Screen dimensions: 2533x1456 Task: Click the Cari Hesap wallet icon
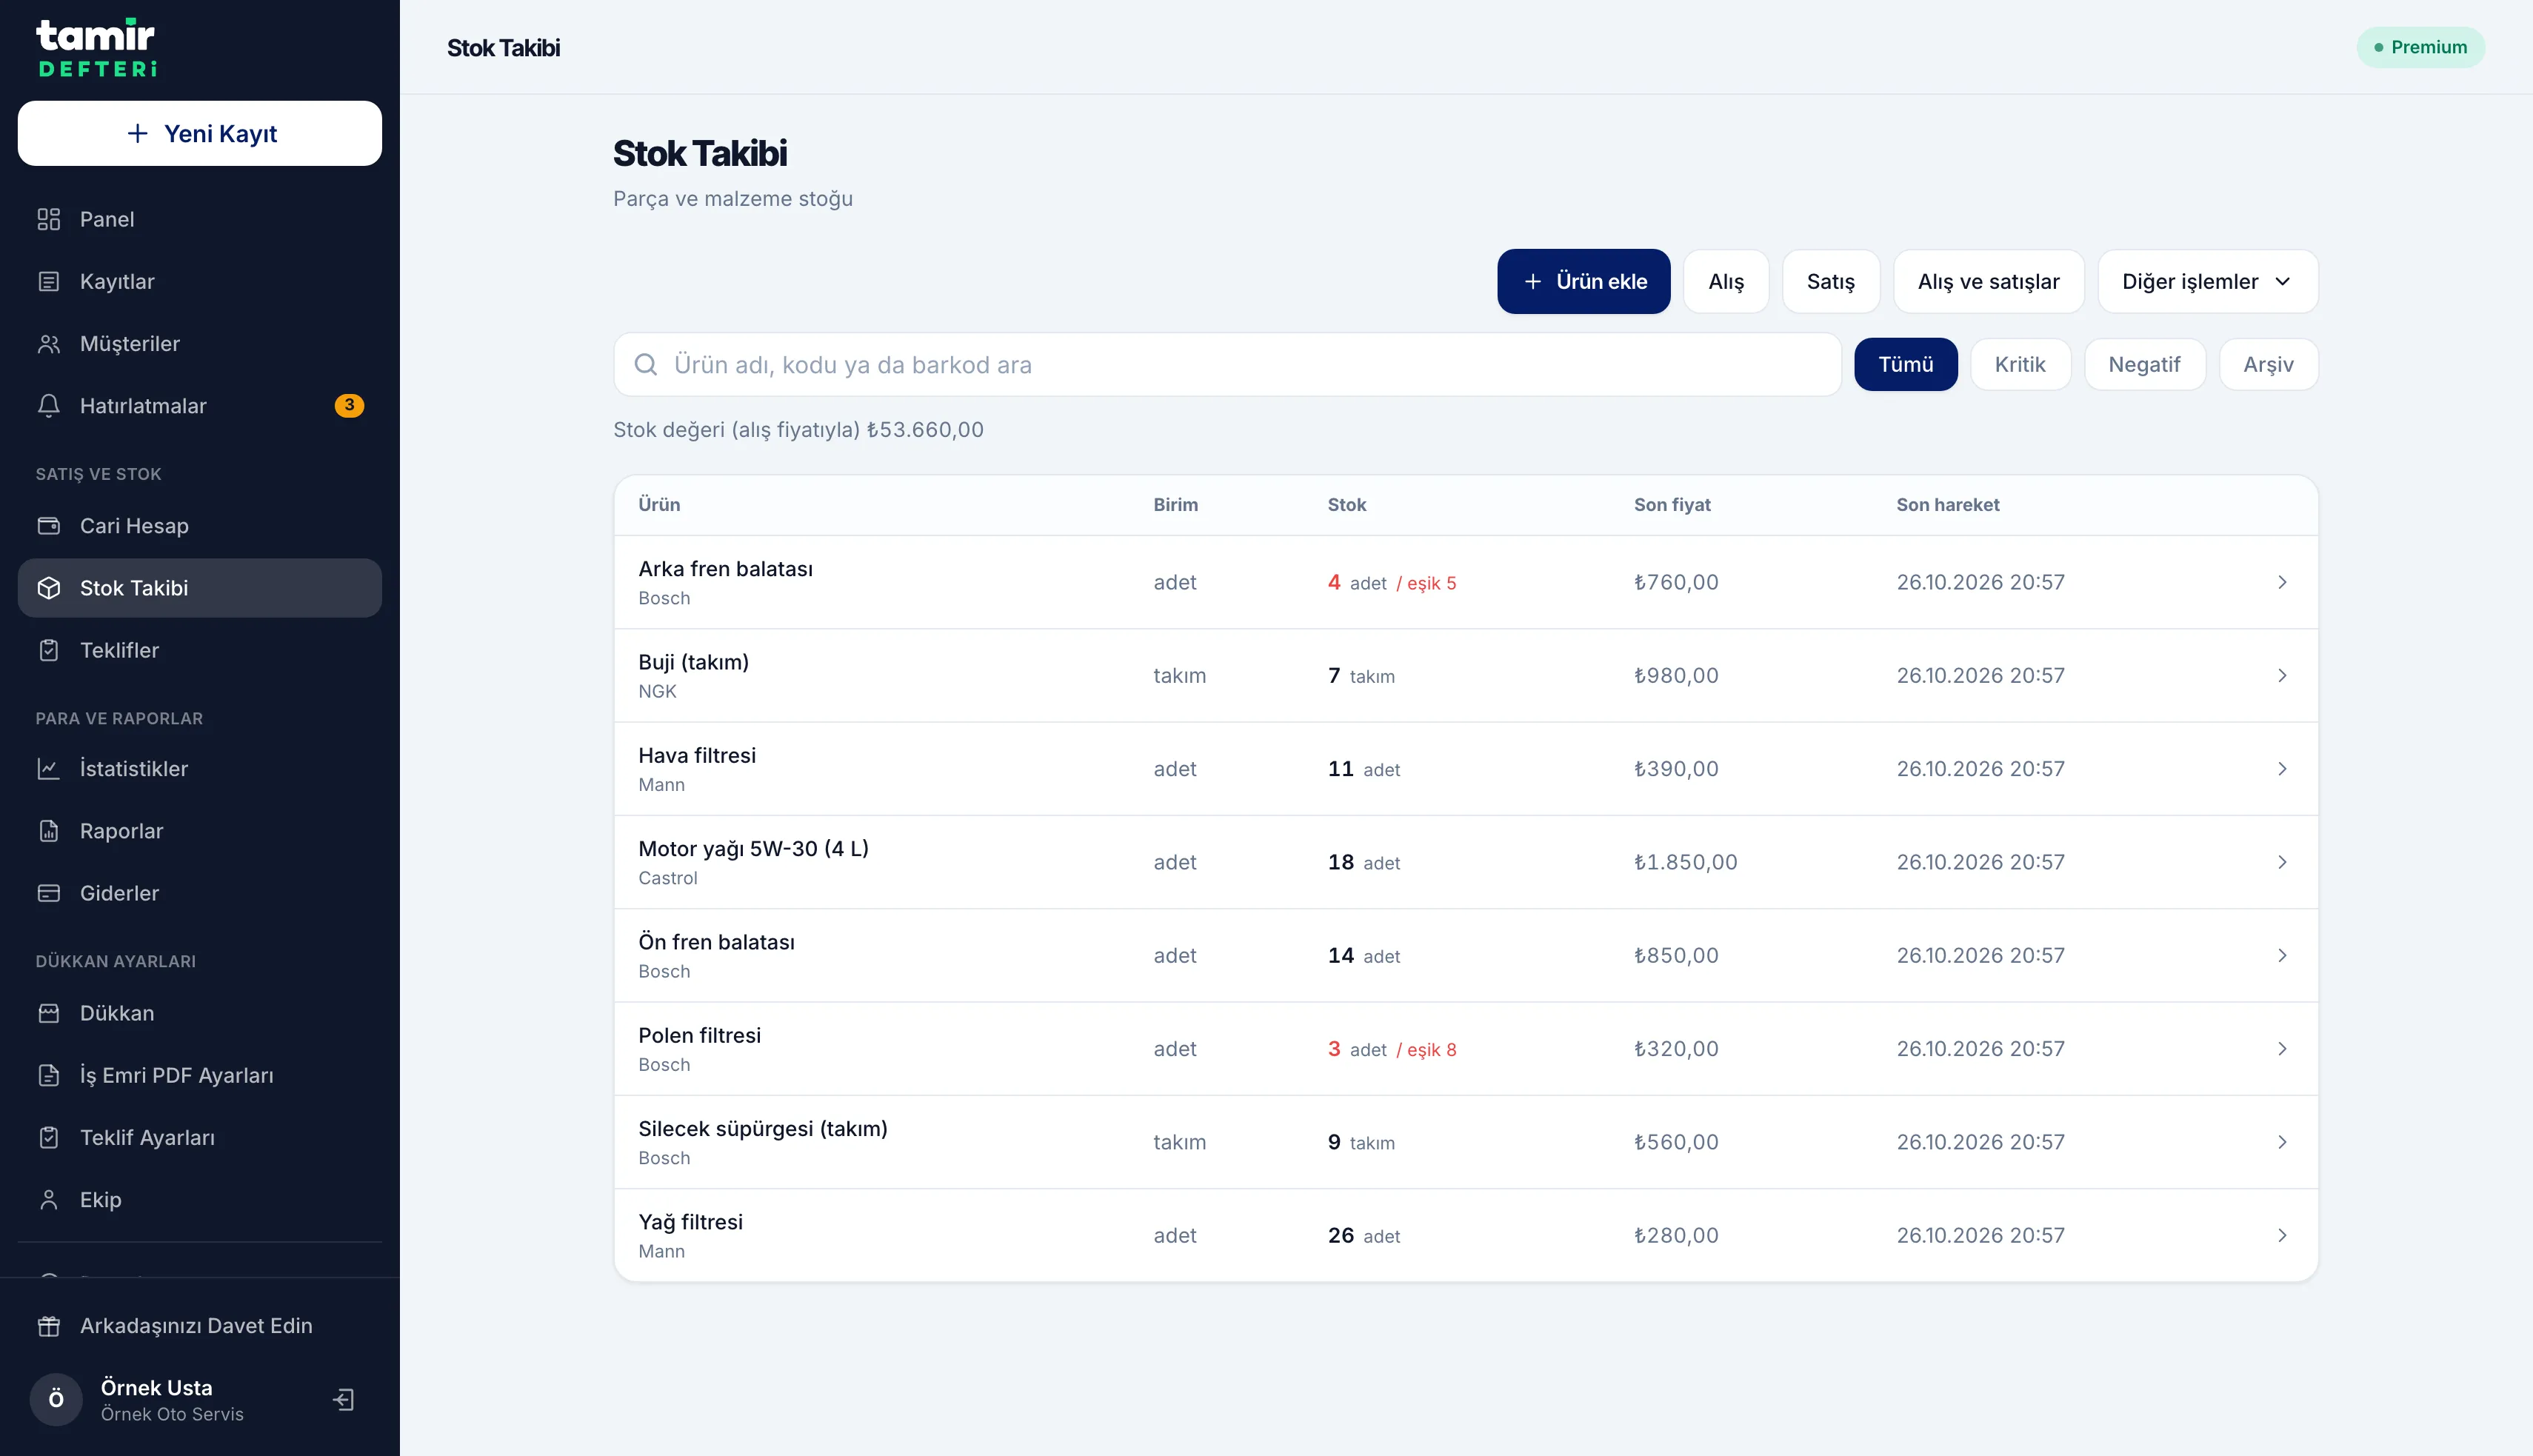pos(49,526)
